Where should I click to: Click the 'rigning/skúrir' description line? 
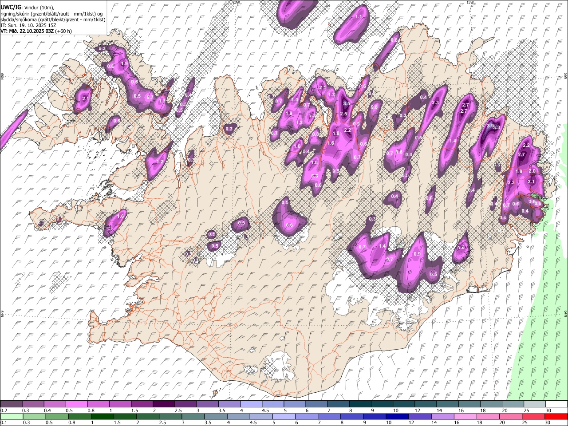[51, 14]
